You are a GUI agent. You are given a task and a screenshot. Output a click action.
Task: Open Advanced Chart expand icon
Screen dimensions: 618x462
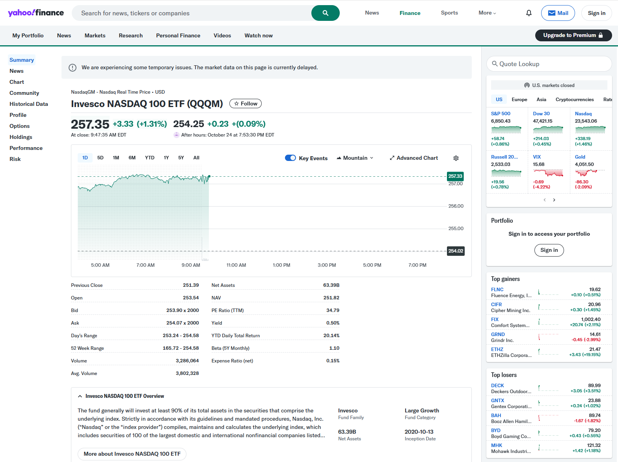click(392, 158)
